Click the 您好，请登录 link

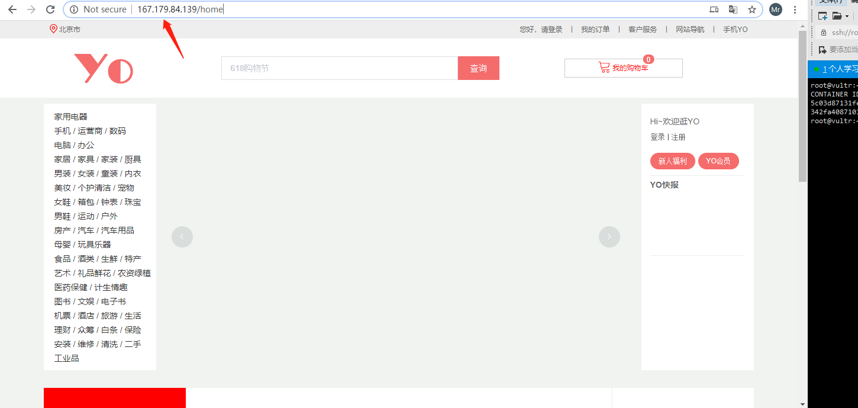click(x=541, y=30)
